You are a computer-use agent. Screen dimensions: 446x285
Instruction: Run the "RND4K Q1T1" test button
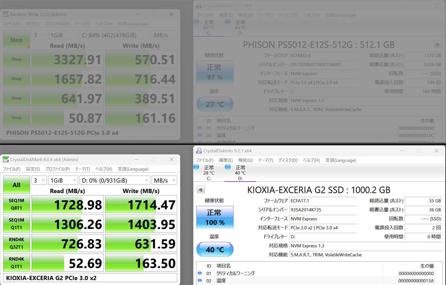[17, 262]
